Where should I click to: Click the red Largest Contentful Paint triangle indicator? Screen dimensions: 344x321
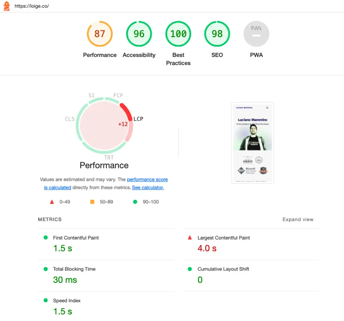pyautogui.click(x=190, y=237)
